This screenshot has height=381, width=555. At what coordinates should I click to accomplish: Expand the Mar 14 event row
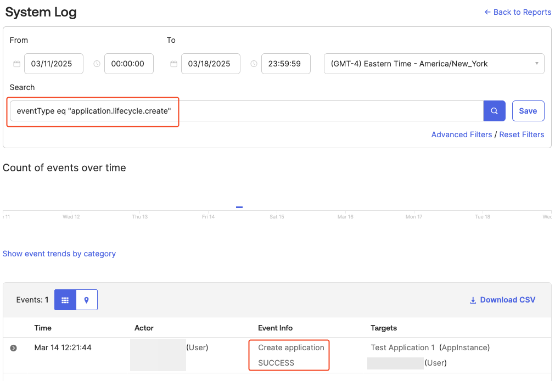[14, 348]
